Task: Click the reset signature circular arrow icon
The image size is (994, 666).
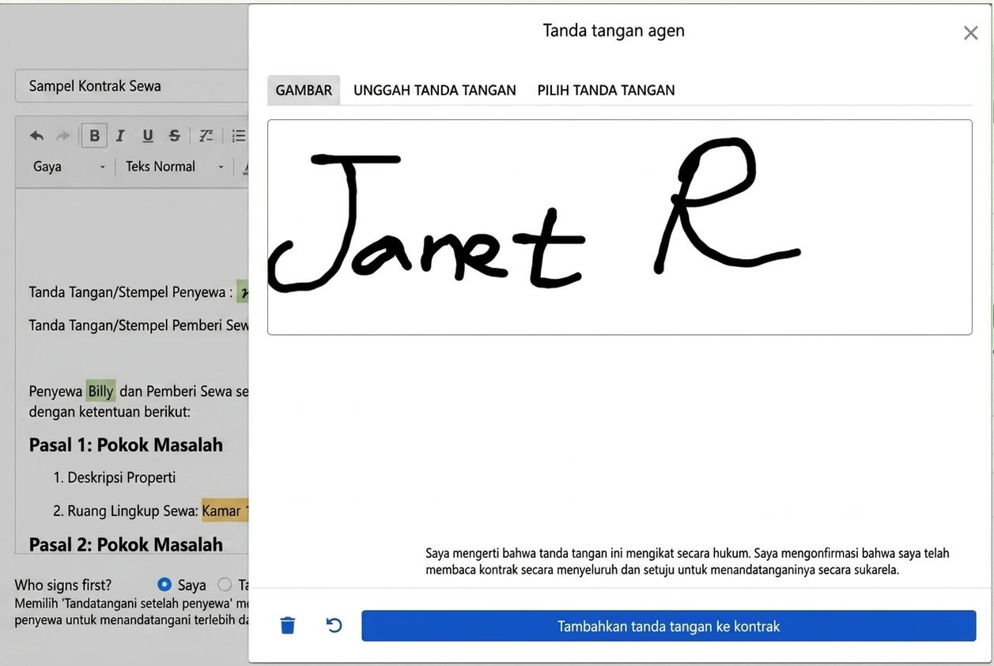Action: tap(334, 626)
